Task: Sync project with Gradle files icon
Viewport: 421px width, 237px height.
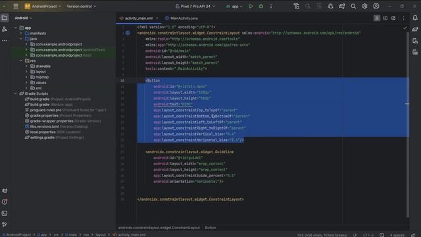Action: pos(342,6)
